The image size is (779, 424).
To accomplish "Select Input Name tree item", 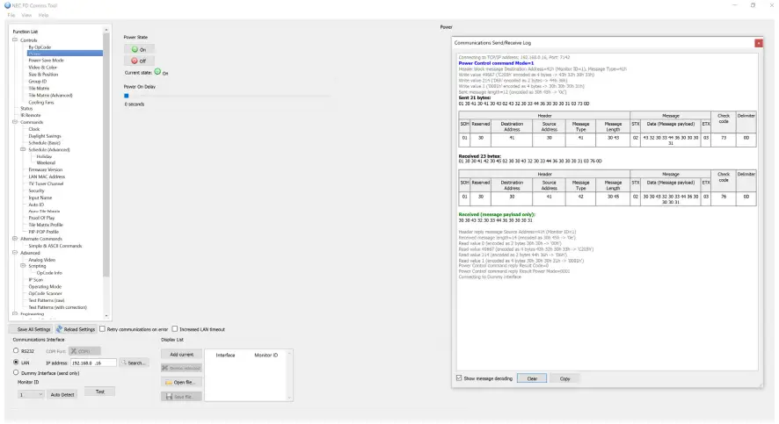I will pos(40,198).
